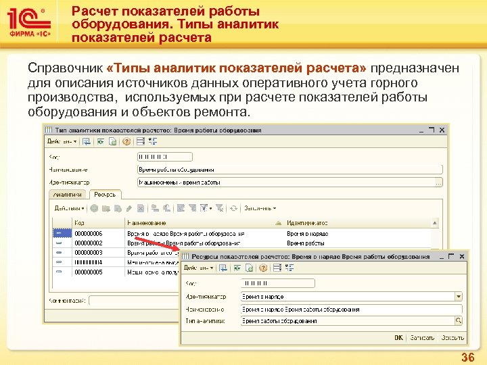
Task: Click the set filter and sorting icon
Action: point(181,208)
